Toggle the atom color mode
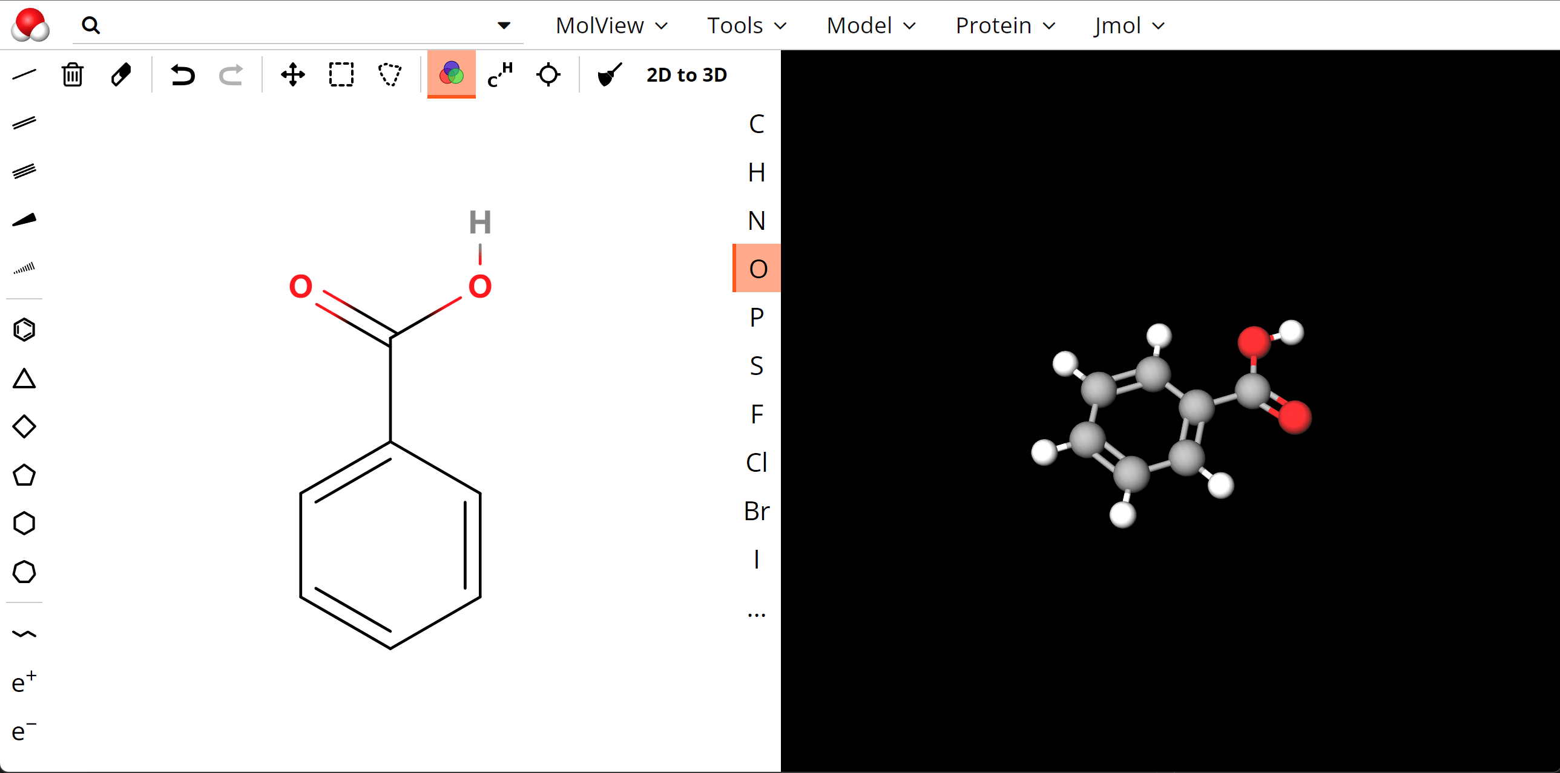The width and height of the screenshot is (1560, 773). tap(451, 74)
